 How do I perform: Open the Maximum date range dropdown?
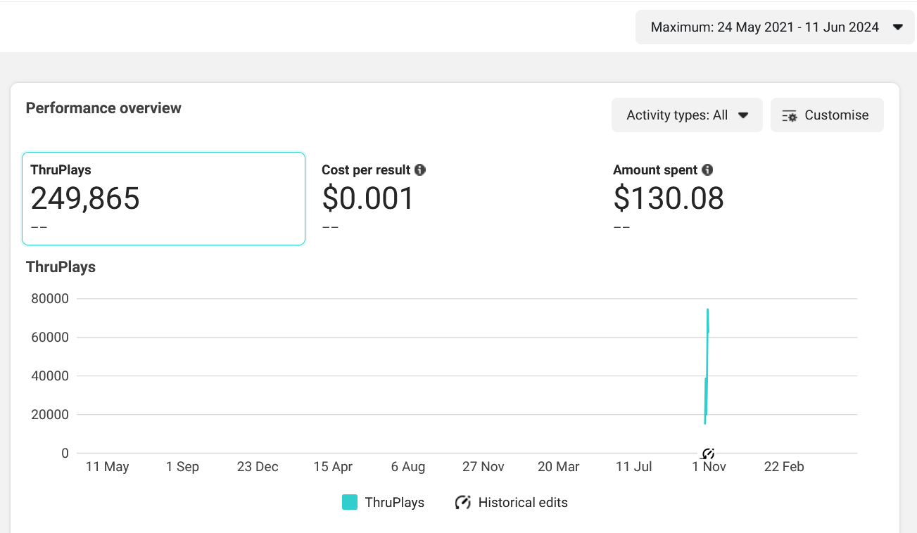tap(774, 27)
